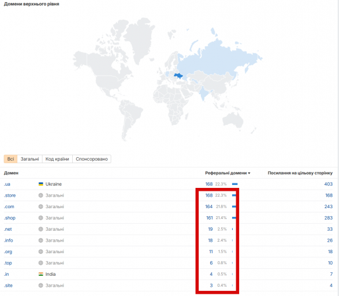The width and height of the screenshot is (339, 296).
Task: Switch to the Загальні tab
Action: click(x=30, y=159)
